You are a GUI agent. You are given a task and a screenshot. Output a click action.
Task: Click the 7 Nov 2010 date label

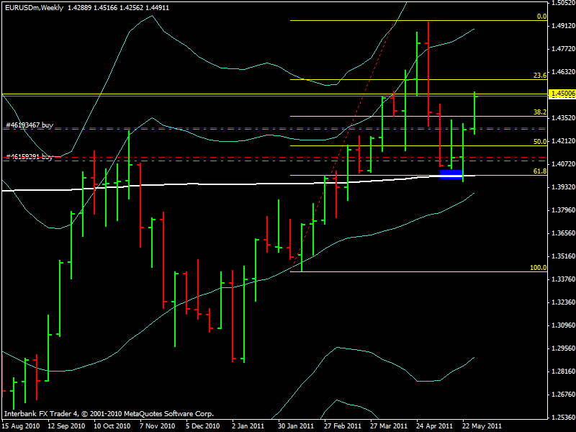point(158,426)
